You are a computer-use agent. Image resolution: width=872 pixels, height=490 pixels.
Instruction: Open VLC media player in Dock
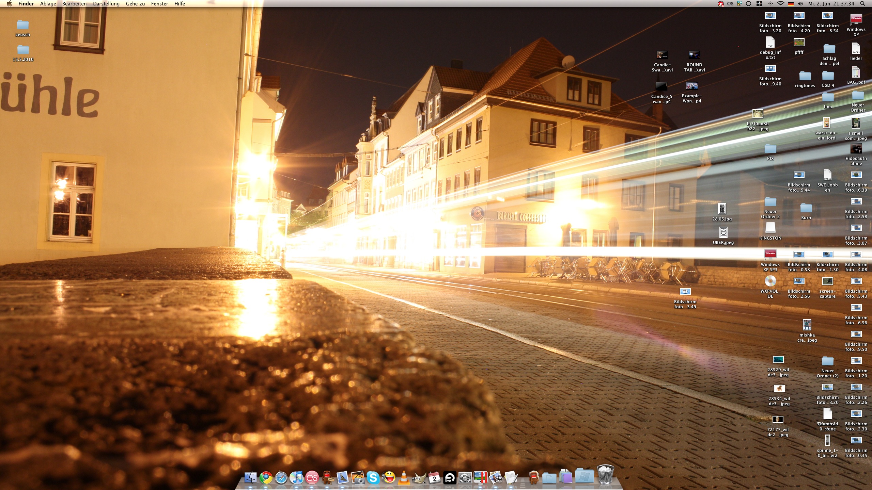[404, 478]
